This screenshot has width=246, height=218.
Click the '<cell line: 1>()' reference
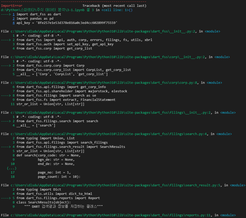(x=117, y=10)
